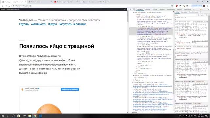
Task: Open the Форум navigation link
Action: (52, 24)
